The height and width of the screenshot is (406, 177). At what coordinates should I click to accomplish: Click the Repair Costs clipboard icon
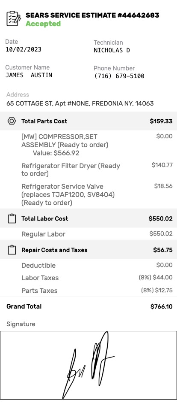(12, 250)
